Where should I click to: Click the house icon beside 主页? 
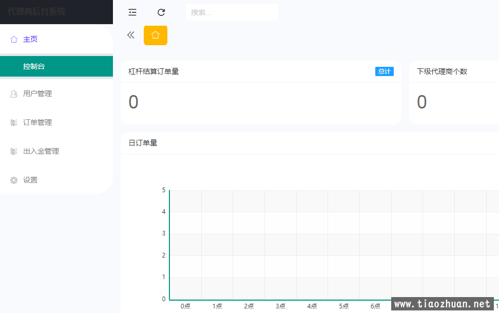tap(14, 39)
